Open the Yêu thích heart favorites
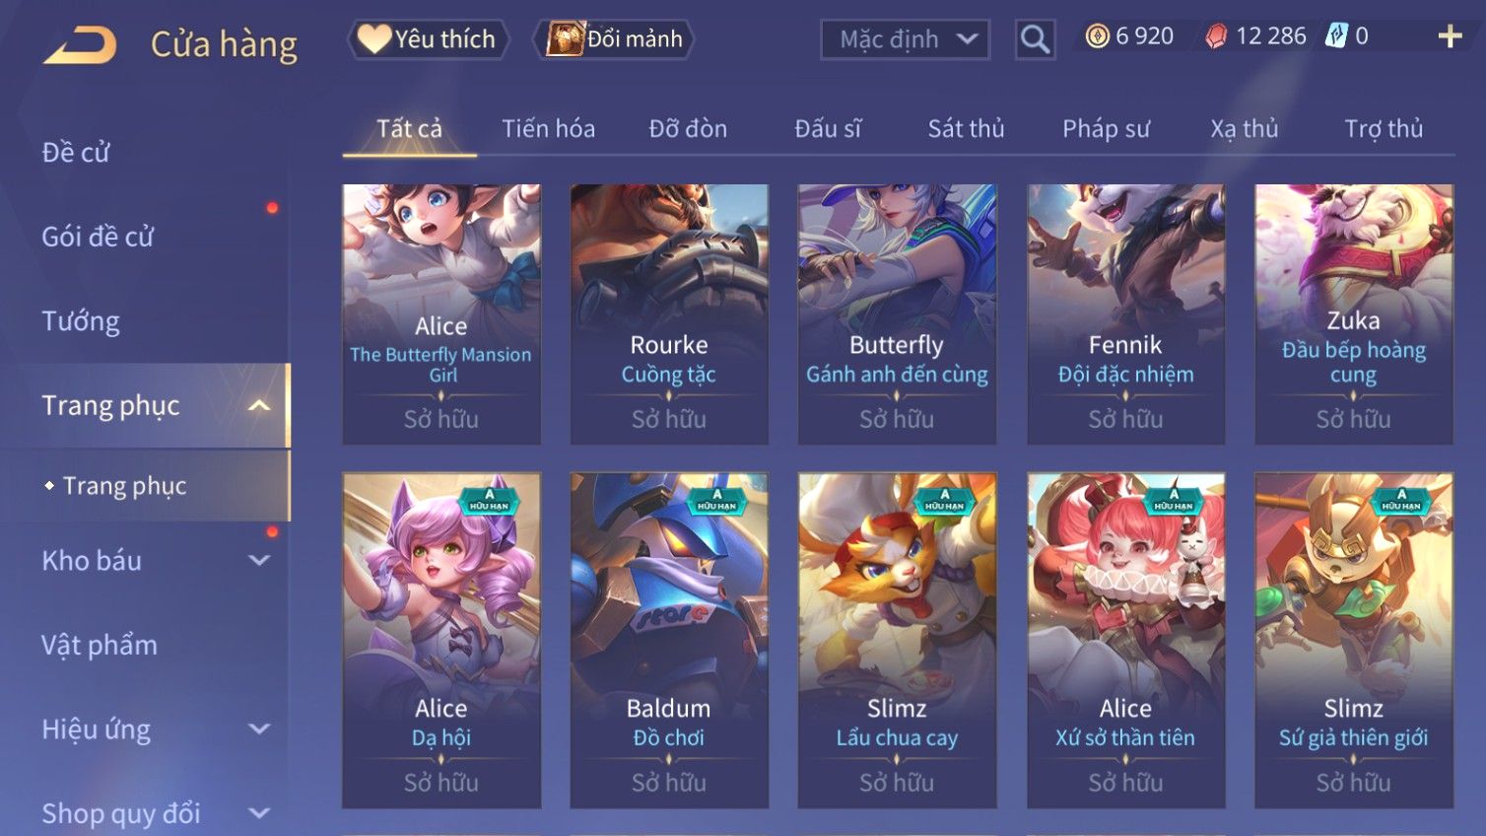This screenshot has height=836, width=1486. [428, 39]
